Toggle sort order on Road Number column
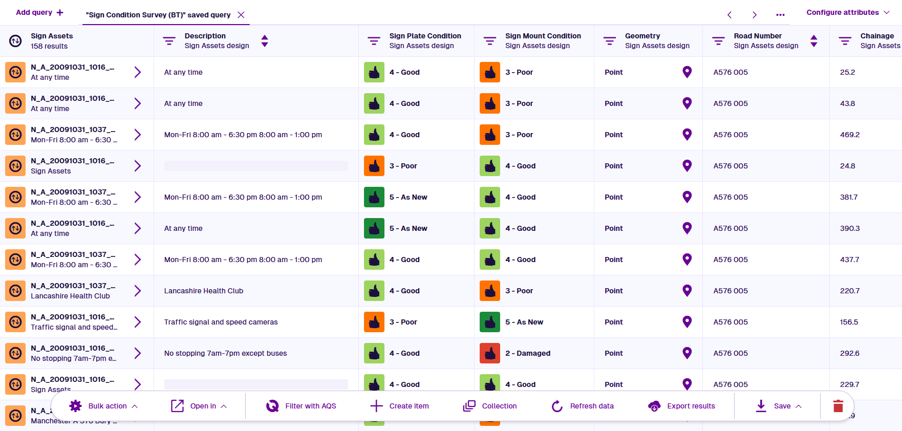Image resolution: width=902 pixels, height=431 pixels. click(813, 41)
